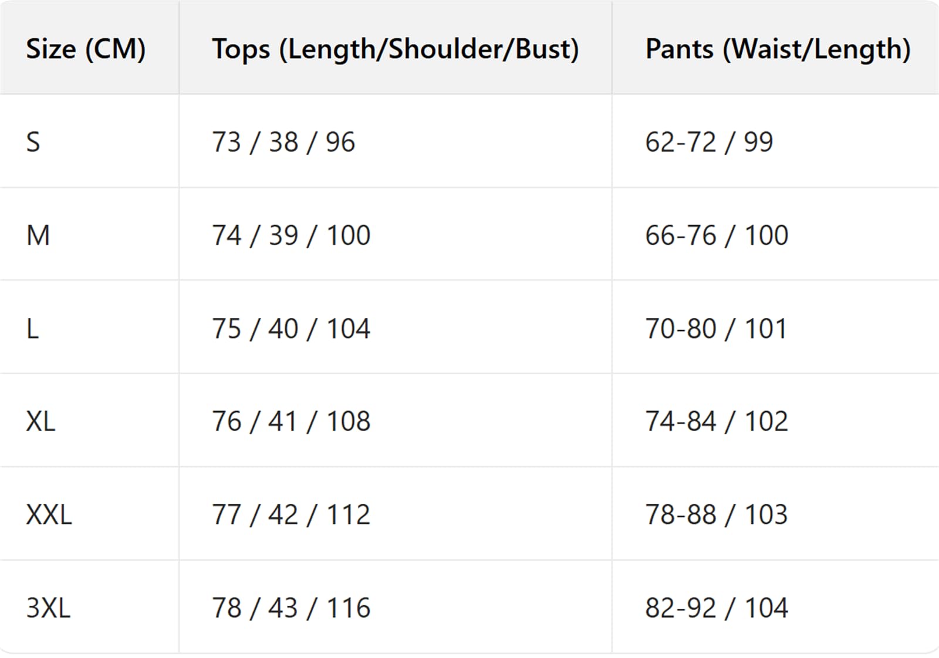Select tops measurement 75 / 40 / 104

[291, 328]
